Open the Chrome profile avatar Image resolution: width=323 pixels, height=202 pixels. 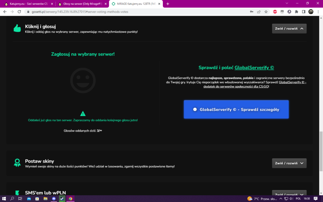(311, 12)
